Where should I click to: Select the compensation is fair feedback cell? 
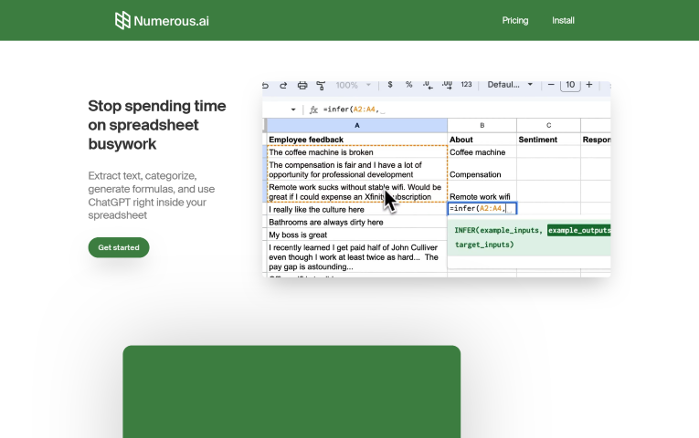(357, 170)
